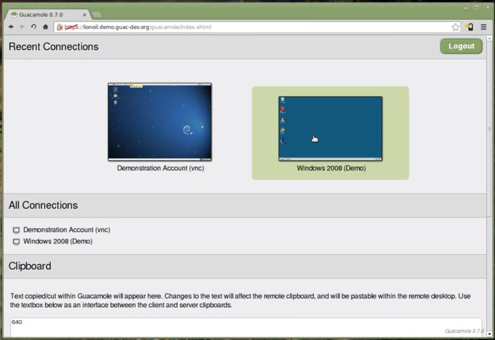Click the Clipboard text box containing 640
This screenshot has width=495, height=340.
click(x=246, y=327)
